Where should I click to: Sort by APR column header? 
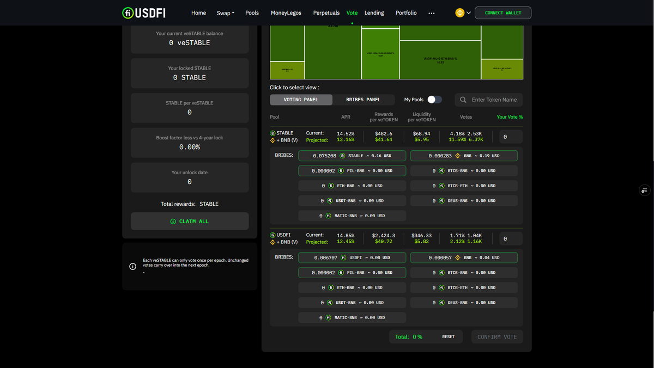click(346, 117)
